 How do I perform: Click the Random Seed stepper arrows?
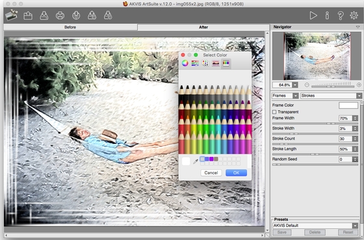point(355,159)
